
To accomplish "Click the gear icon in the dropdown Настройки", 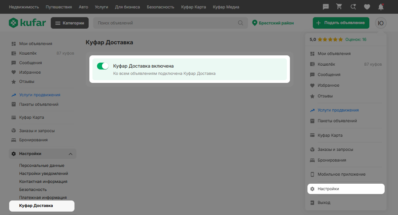I will [312, 189].
